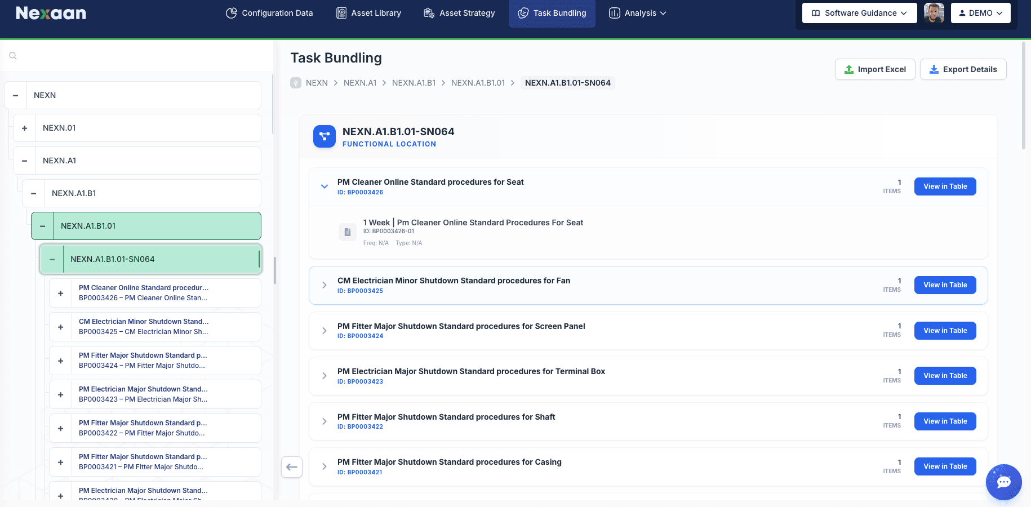Expand PM Electrician Terminal Box bundle
Image resolution: width=1031 pixels, height=507 pixels.
325,376
